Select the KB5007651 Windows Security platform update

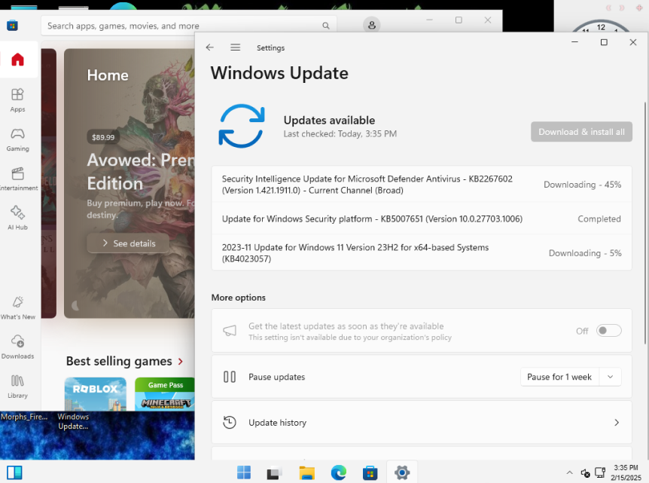coord(372,219)
